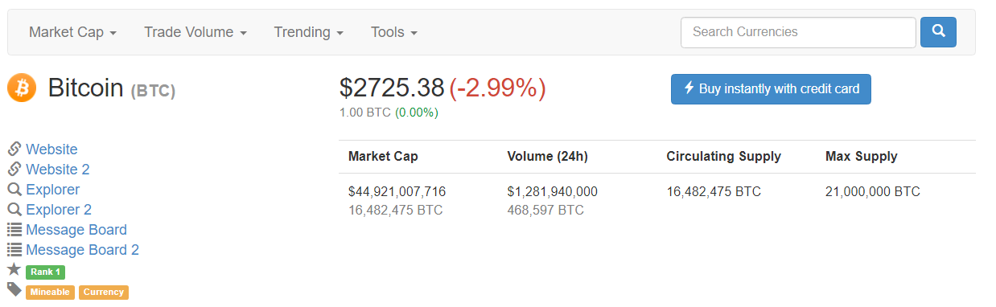Open the Message Board link
This screenshot has height=307, width=996.
(76, 230)
